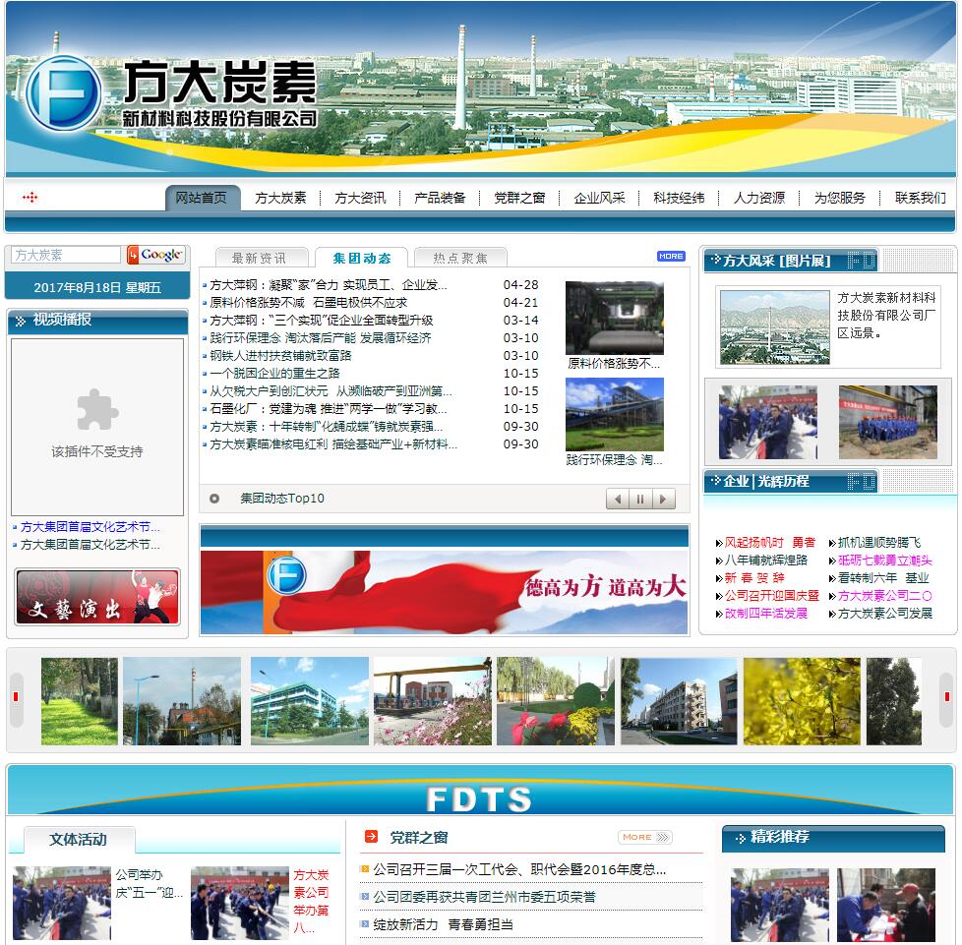Open the 企业风采 navigation menu item
The image size is (962, 945).
coord(599,198)
